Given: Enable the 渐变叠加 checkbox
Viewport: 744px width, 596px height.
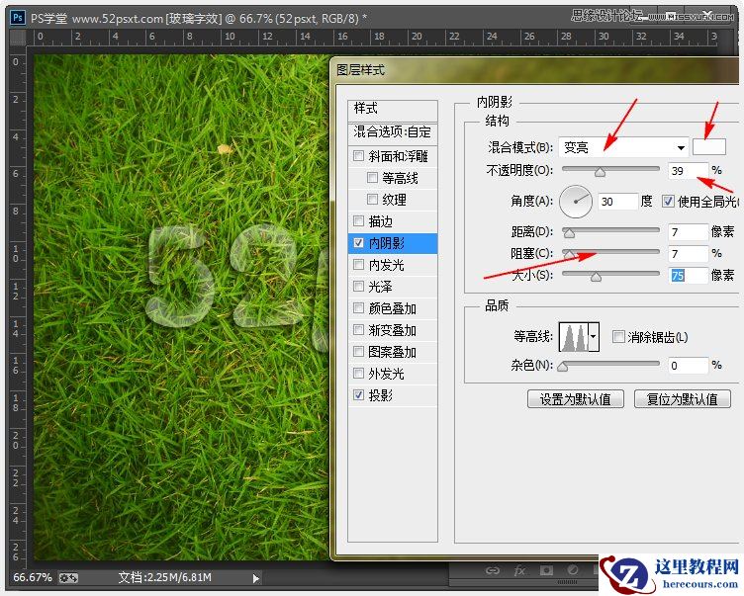Looking at the screenshot, I should 359,329.
